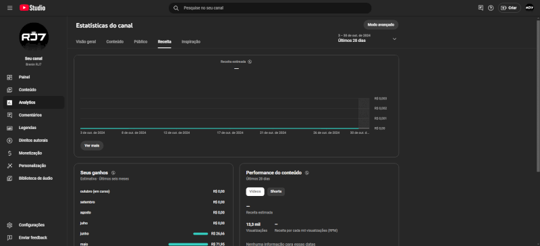
Task: Click the Biblioteca de áudio icon
Action: [9, 178]
